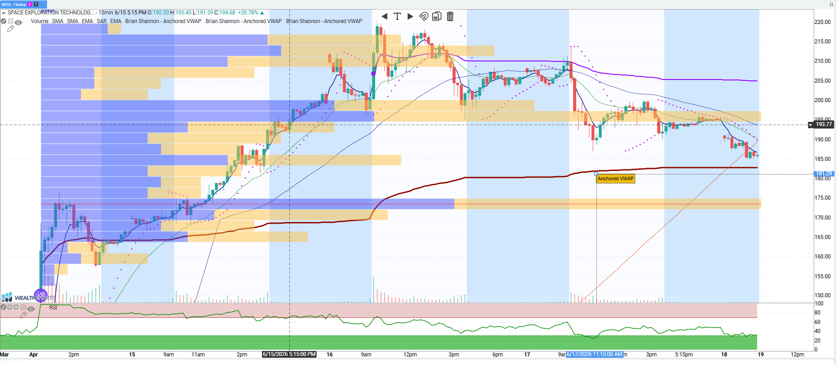
Task: Click the expand icon at top-right corner
Action: pyautogui.click(x=831, y=5)
